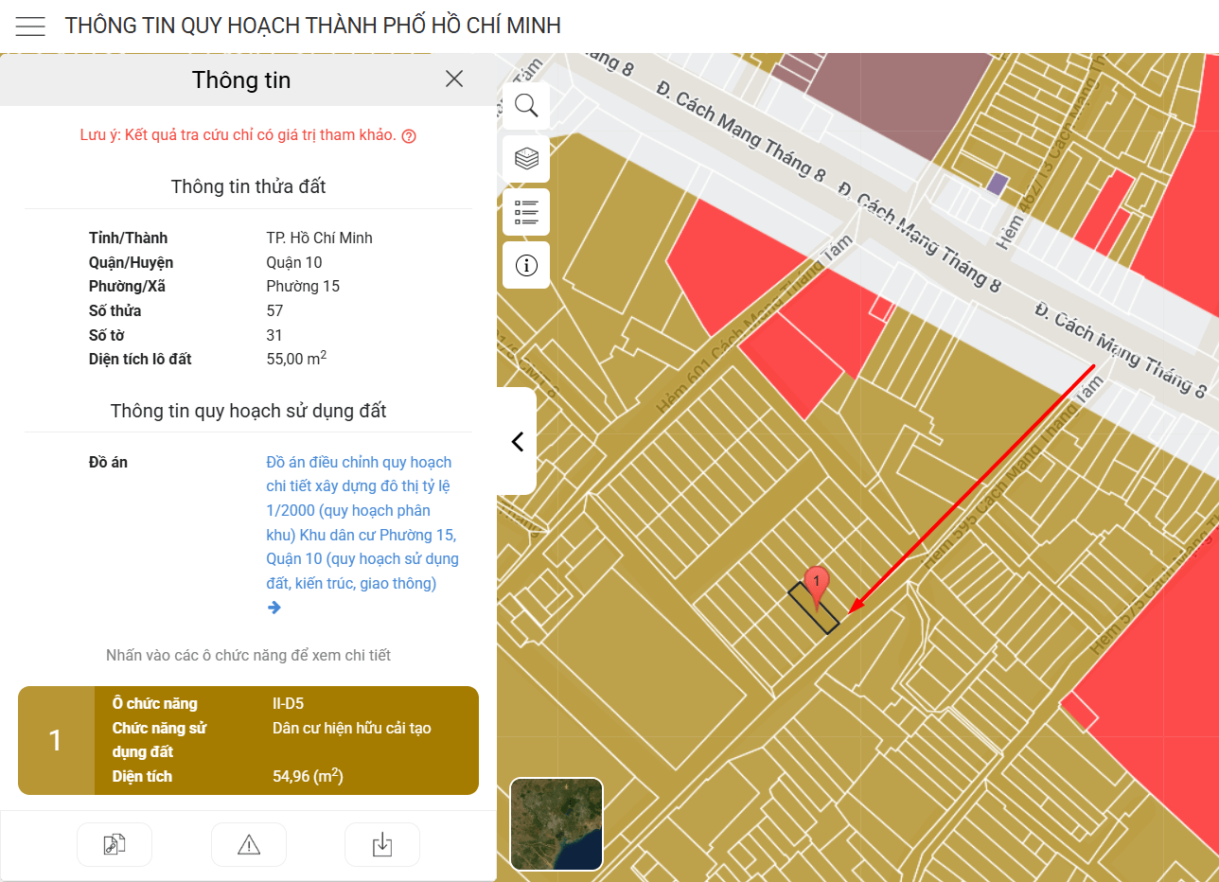1219x882 pixels.
Task: Open the map info tool
Action: (526, 265)
